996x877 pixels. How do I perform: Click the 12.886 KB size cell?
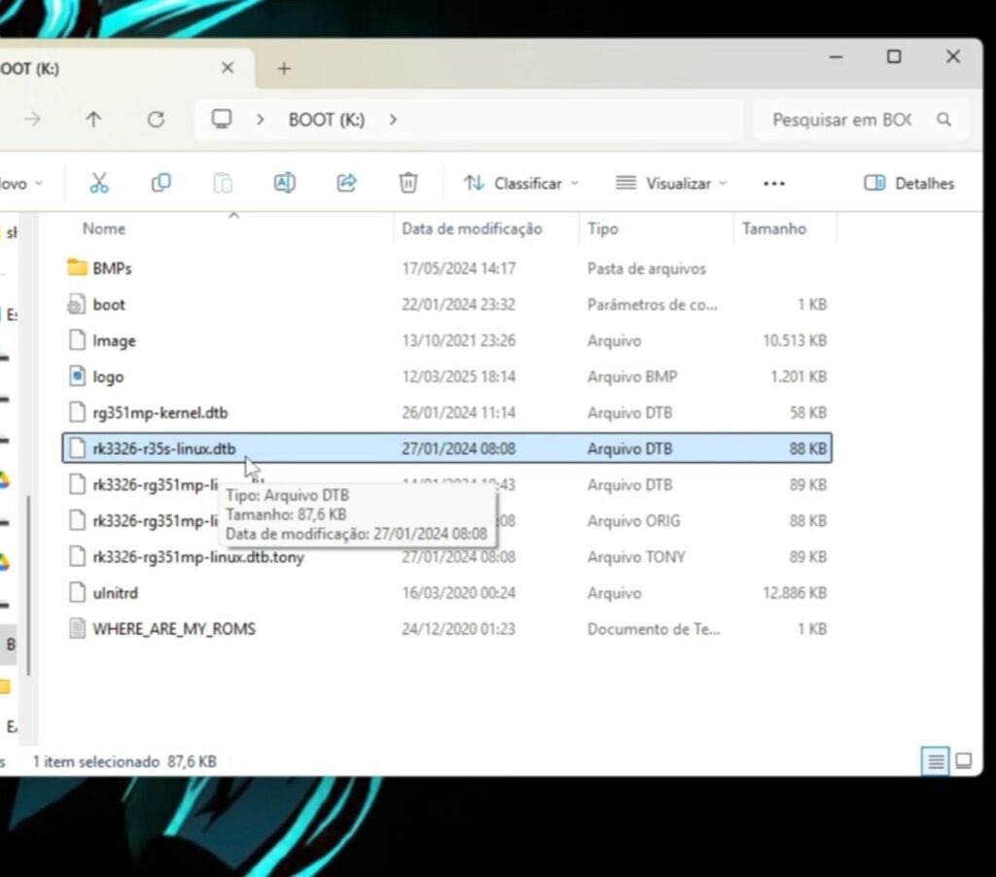795,593
